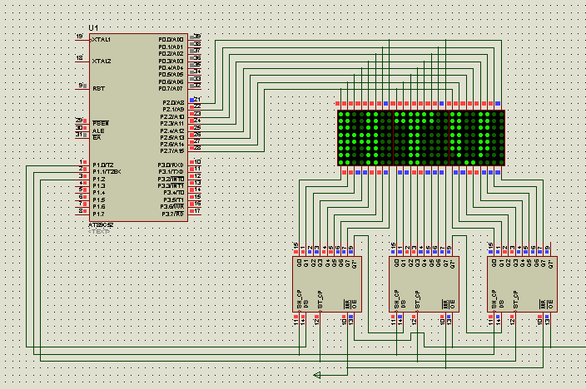Select the left 8x8 LED matrix

click(x=365, y=137)
